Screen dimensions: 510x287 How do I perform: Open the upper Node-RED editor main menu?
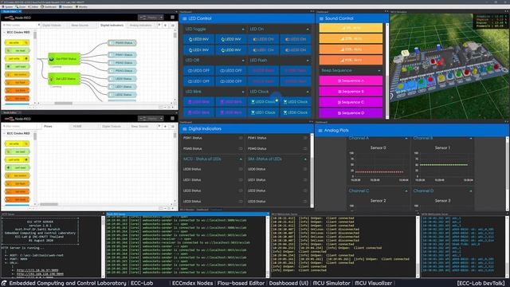(172, 18)
